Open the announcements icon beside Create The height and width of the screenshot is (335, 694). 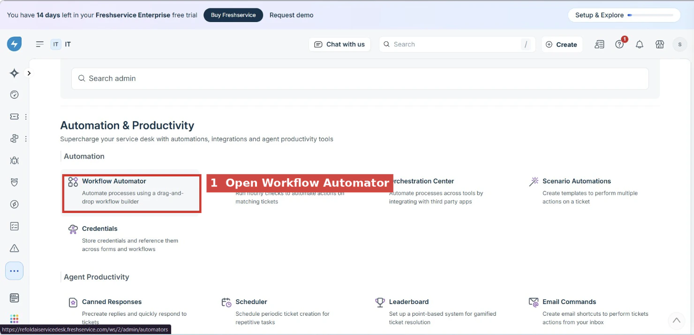click(599, 44)
